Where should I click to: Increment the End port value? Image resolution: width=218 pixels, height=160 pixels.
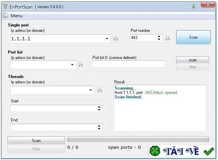pos(99,126)
